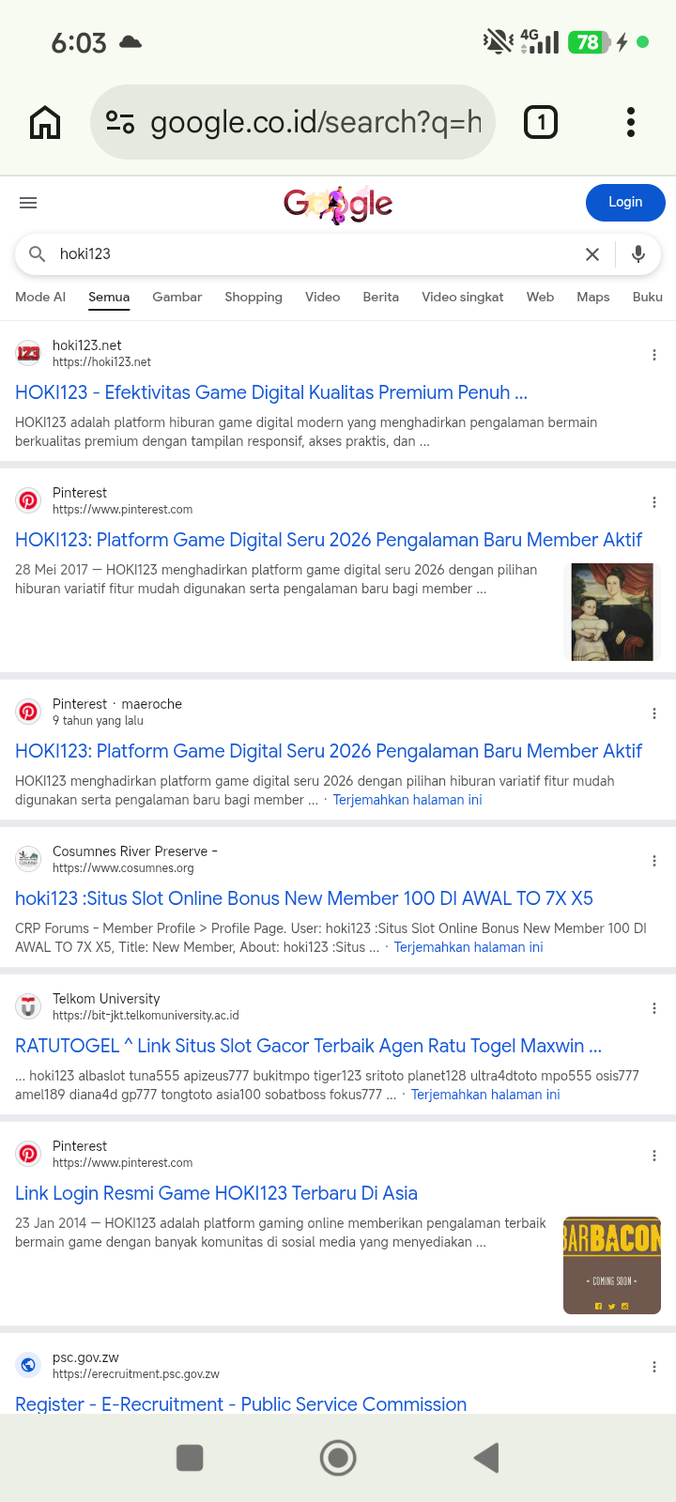The image size is (676, 1502).
Task: Open options for hoki123.net result
Action: click(x=654, y=355)
